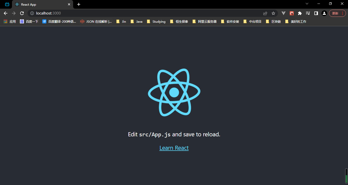Open media control playlist icon
The width and height of the screenshot is (348, 185).
(x=308, y=13)
